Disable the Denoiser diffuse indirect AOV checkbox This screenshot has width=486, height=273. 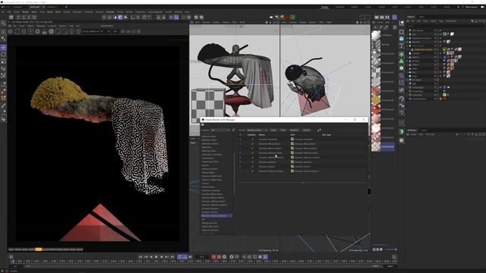(x=252, y=149)
